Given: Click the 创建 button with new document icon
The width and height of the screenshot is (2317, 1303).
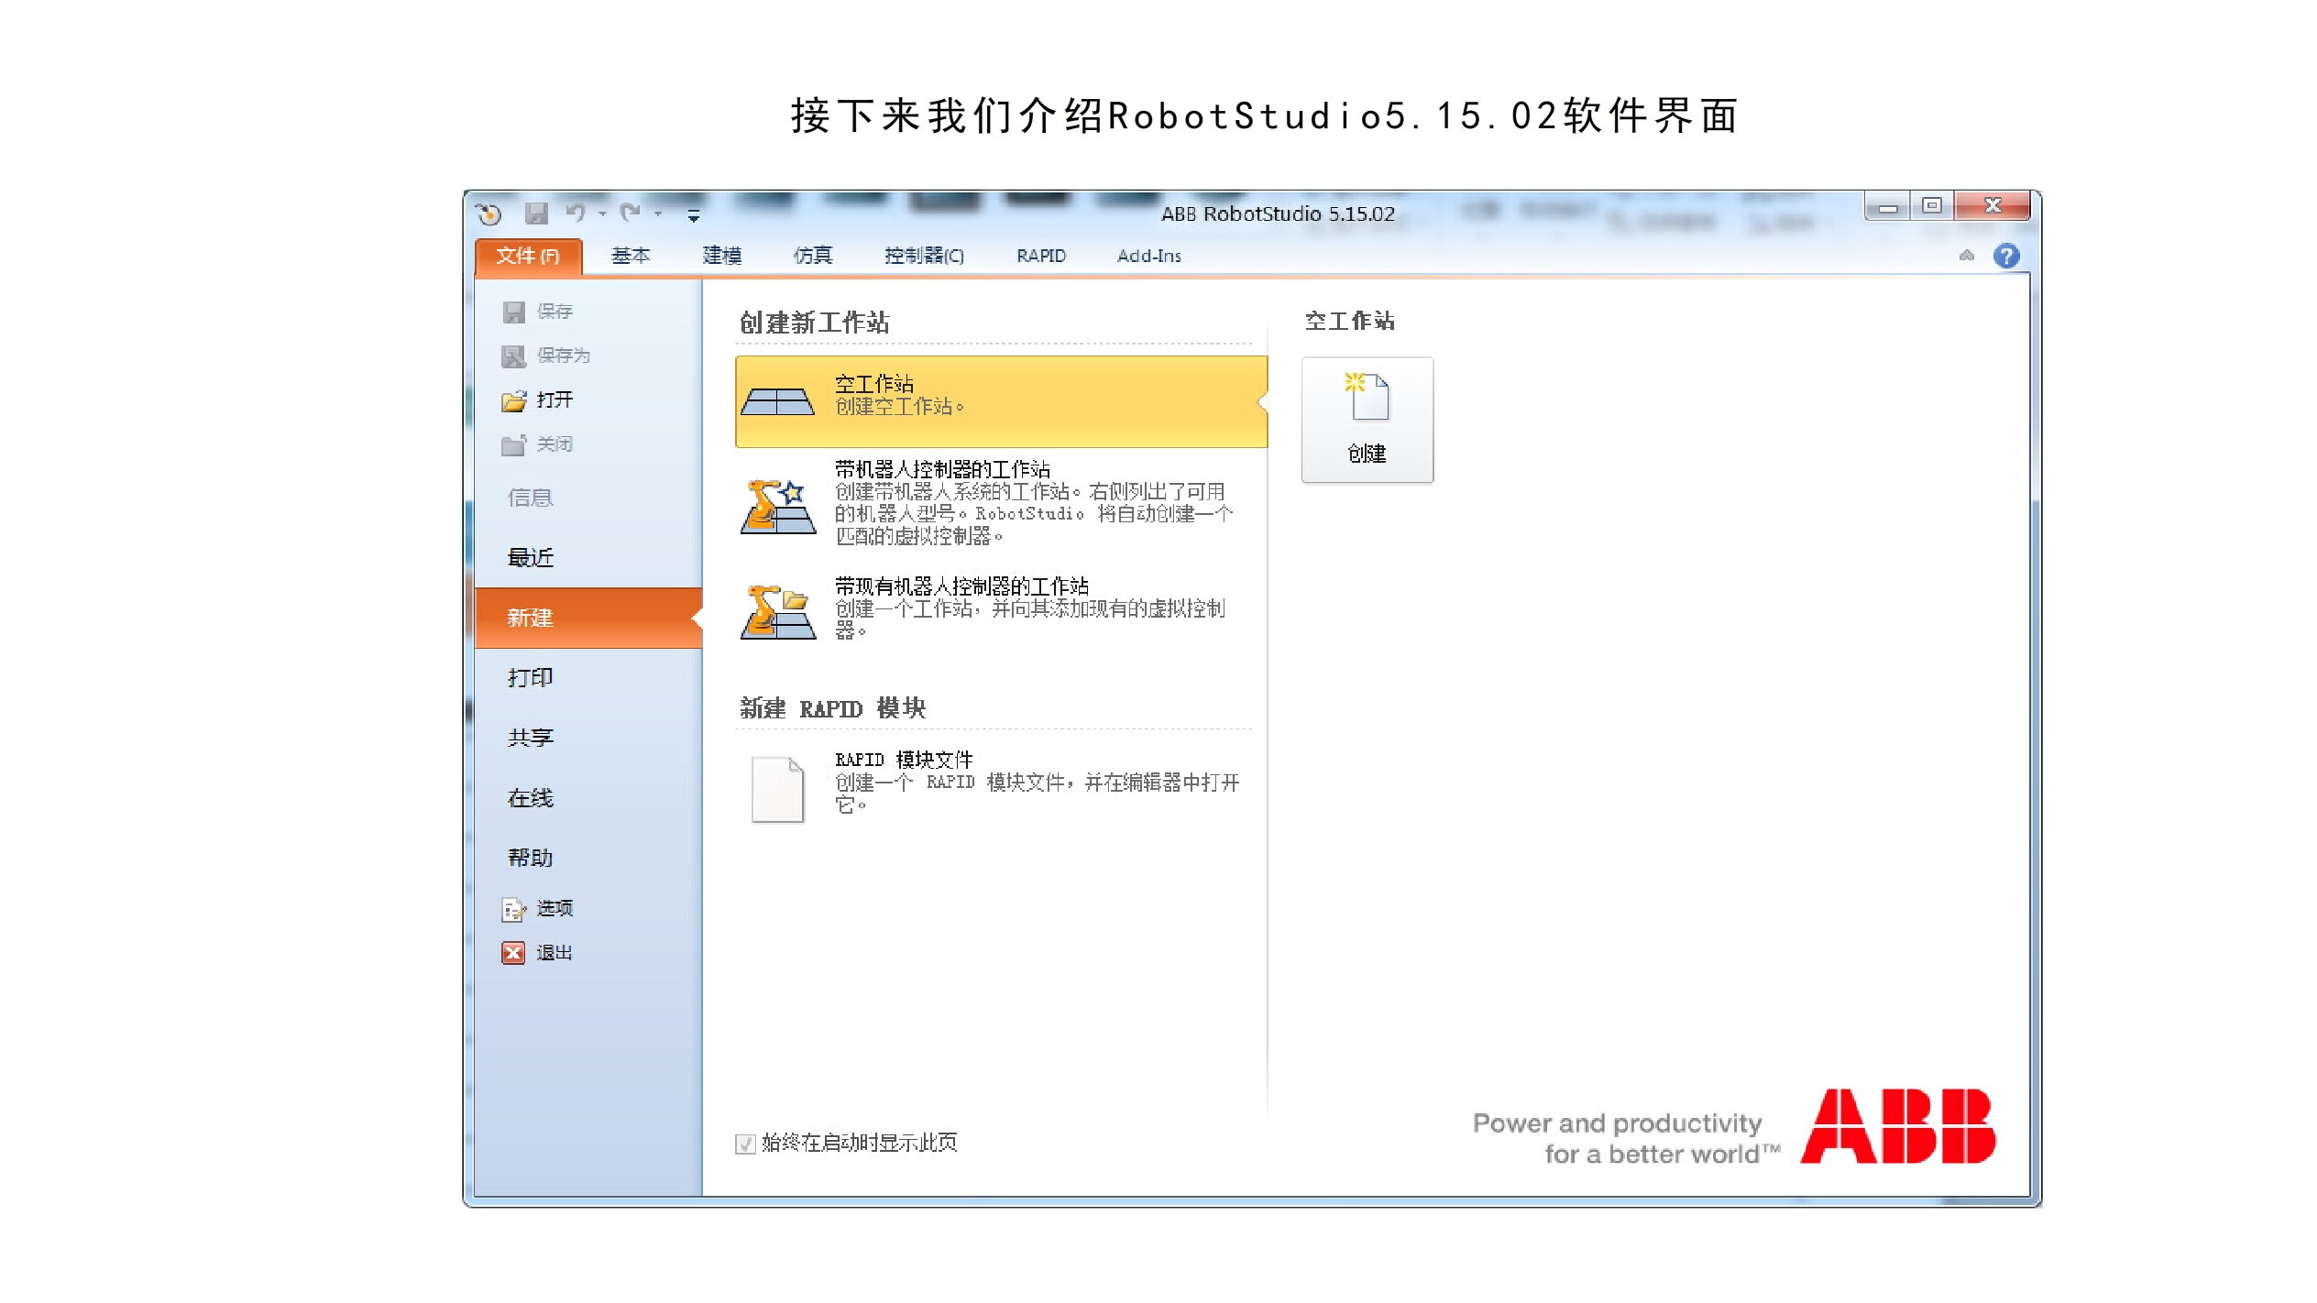Looking at the screenshot, I should coord(1367,420).
